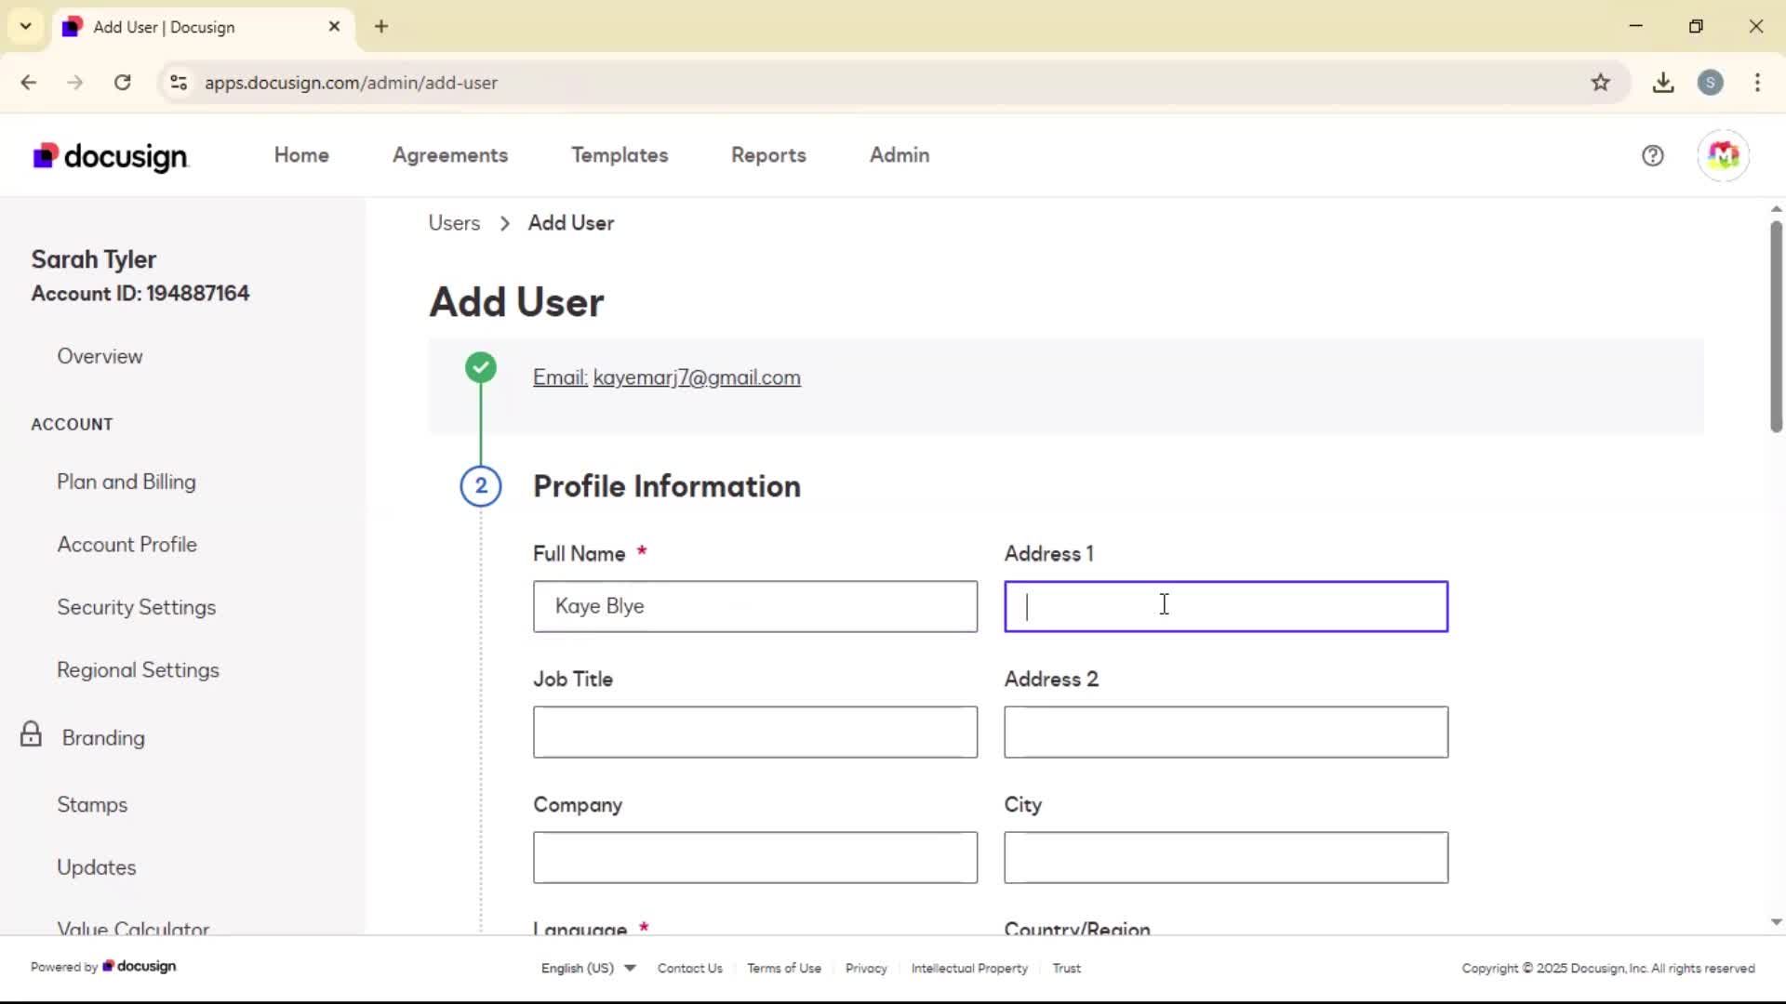
Task: Click the Company input field
Action: coord(755,857)
